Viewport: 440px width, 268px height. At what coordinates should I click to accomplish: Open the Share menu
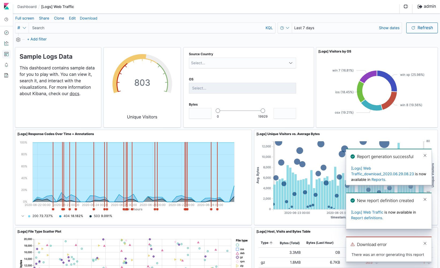click(x=44, y=18)
